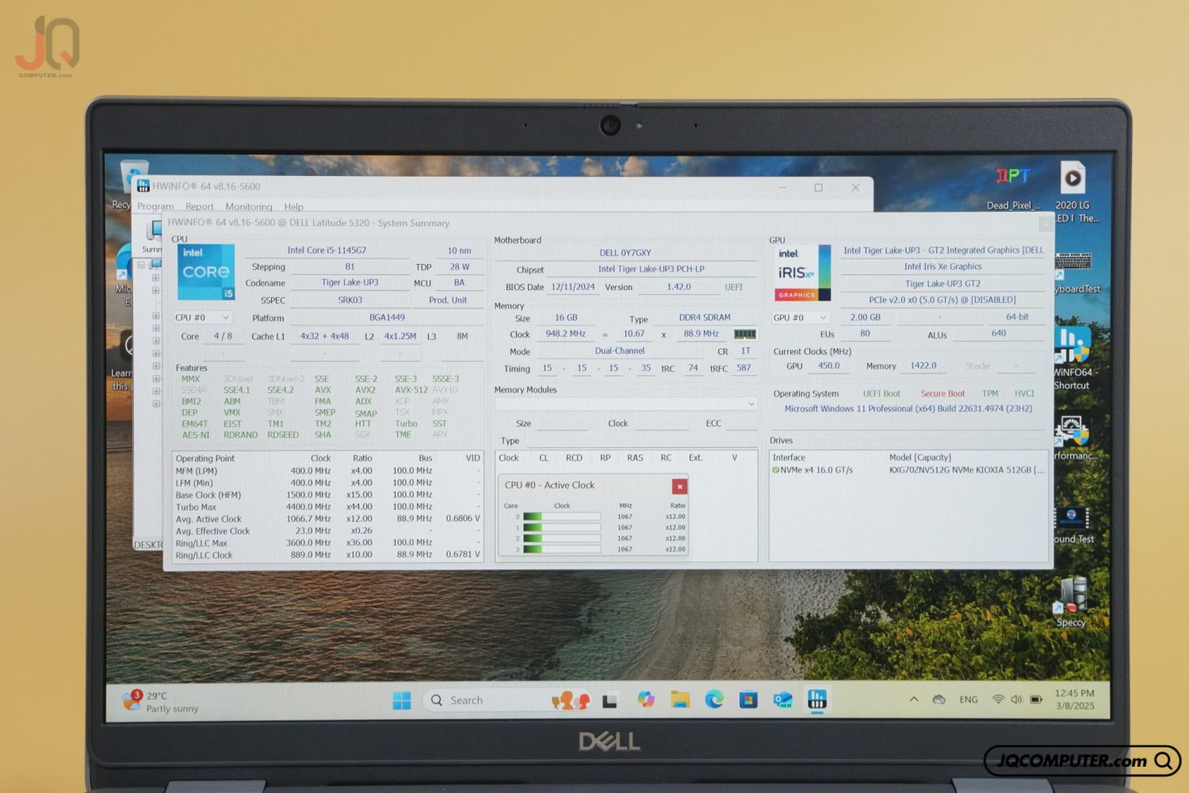Viewport: 1189px width, 793px height.
Task: Launch Copilot from the taskbar
Action: (646, 699)
